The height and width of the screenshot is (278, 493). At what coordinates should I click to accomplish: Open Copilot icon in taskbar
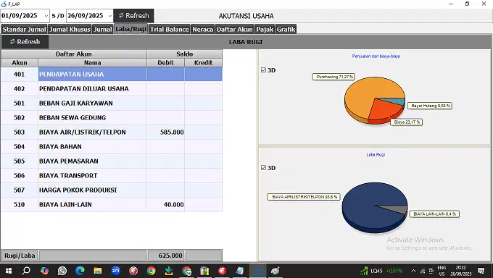click(x=44, y=271)
